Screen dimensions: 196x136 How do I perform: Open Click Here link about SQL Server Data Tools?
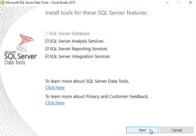click(55, 88)
